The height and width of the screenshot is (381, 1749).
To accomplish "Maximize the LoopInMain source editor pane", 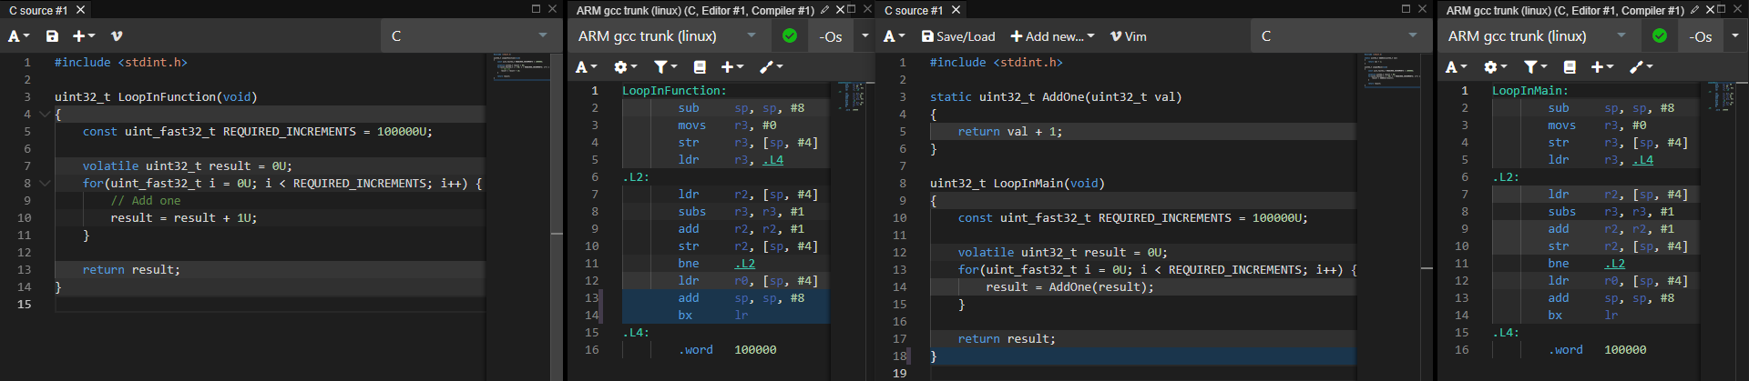I will click(x=1406, y=9).
